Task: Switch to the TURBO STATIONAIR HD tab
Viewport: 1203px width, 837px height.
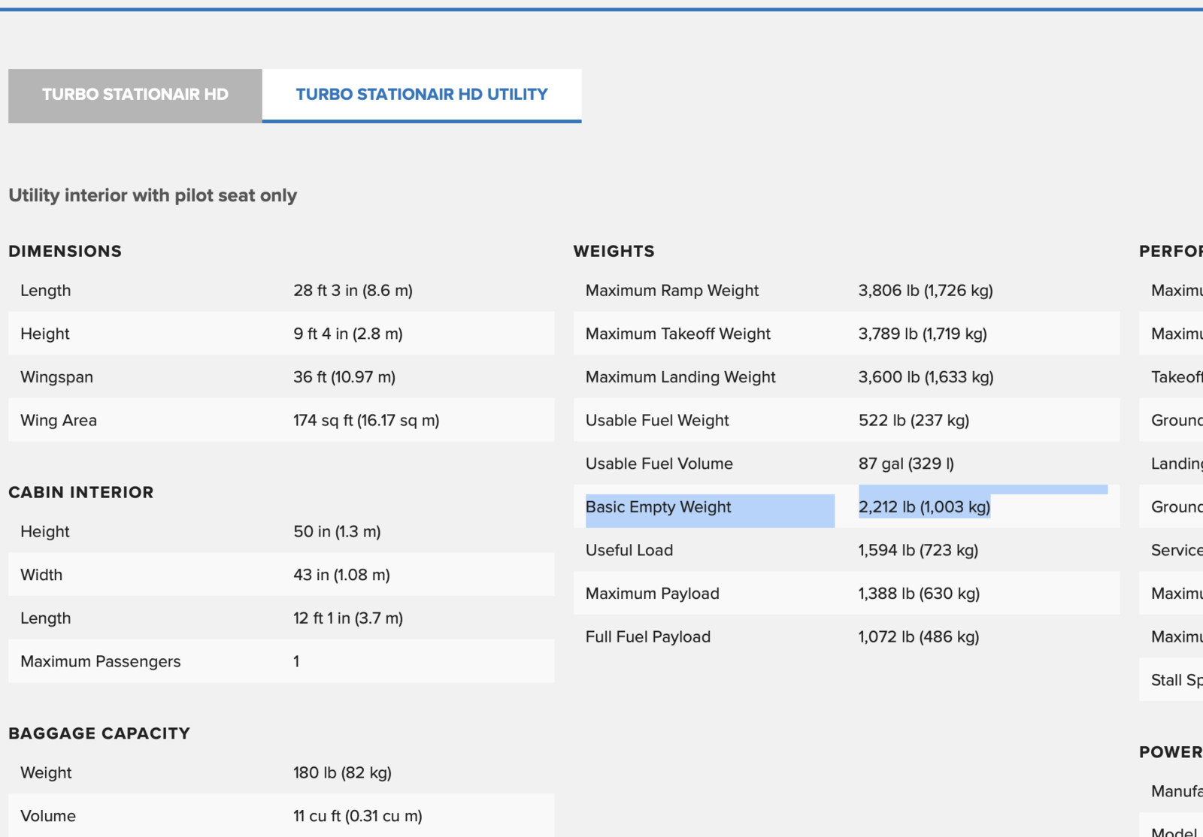Action: pos(134,95)
